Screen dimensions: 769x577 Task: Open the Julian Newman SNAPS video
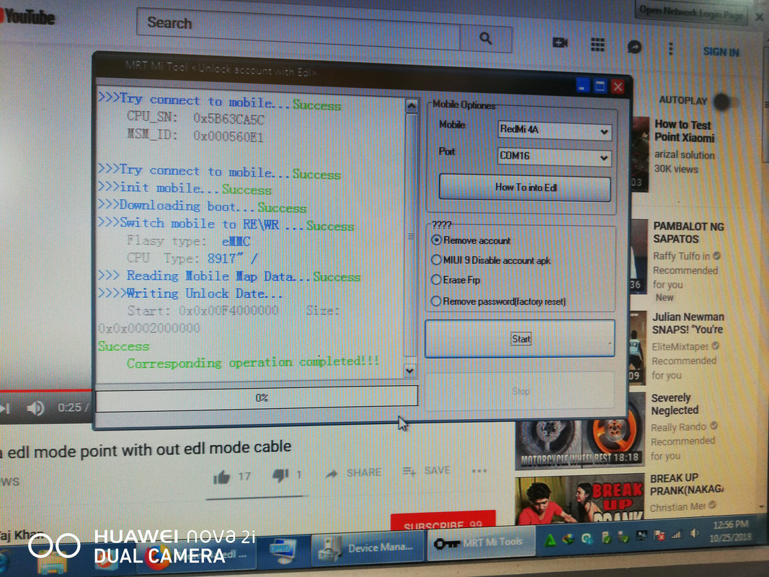pos(688,323)
